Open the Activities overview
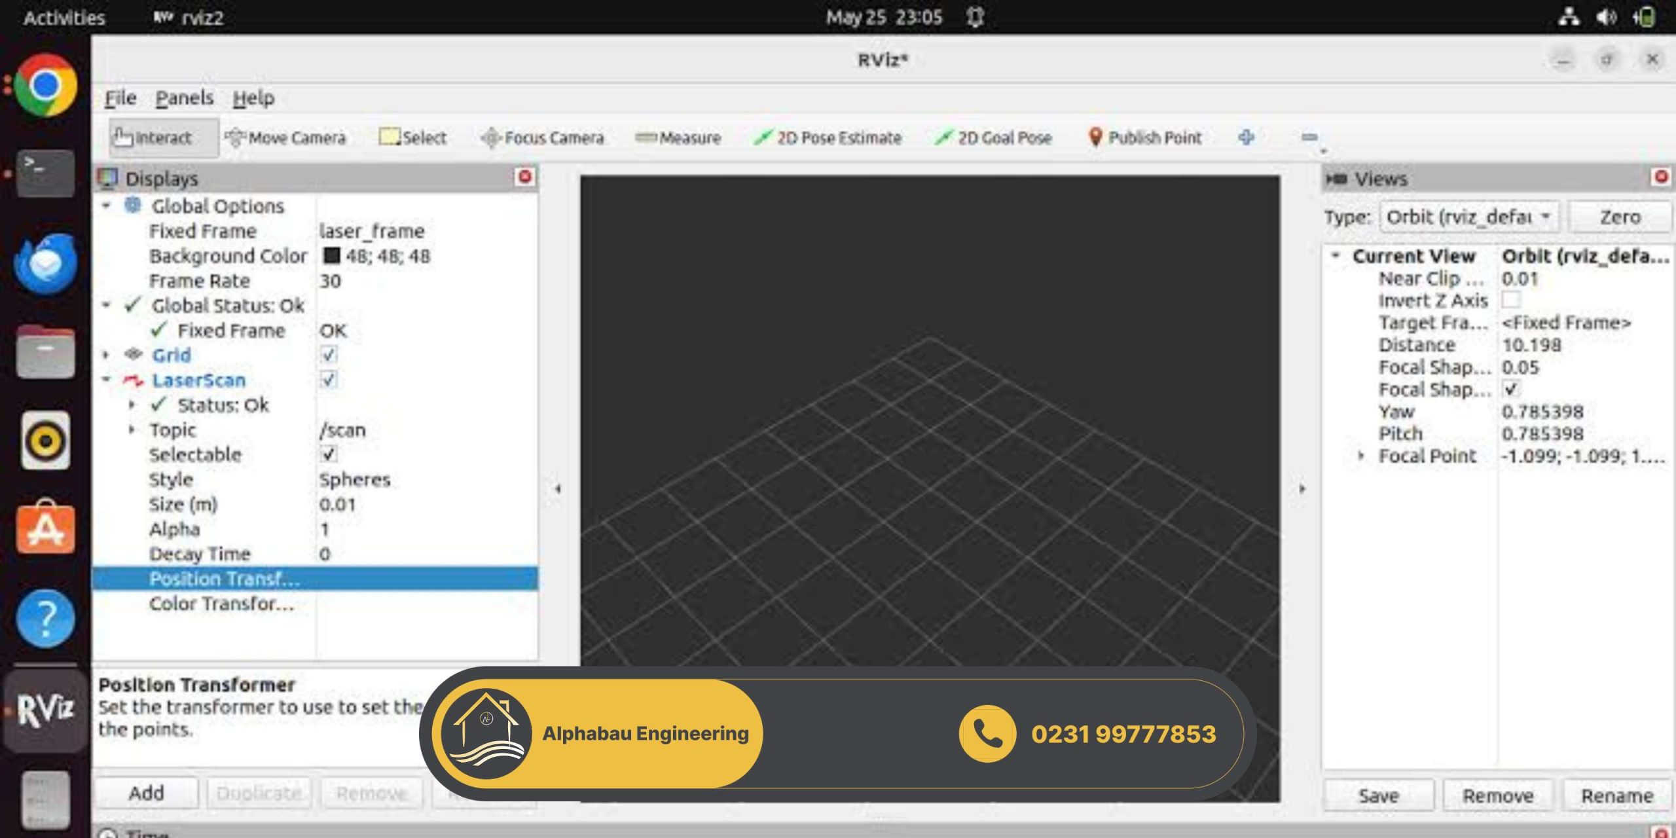 click(x=64, y=18)
